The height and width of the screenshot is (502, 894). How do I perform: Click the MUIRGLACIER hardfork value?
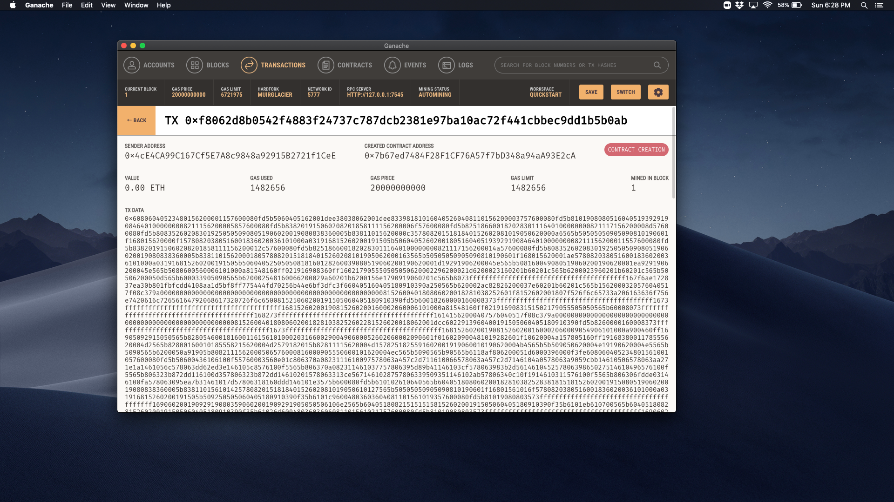point(275,95)
